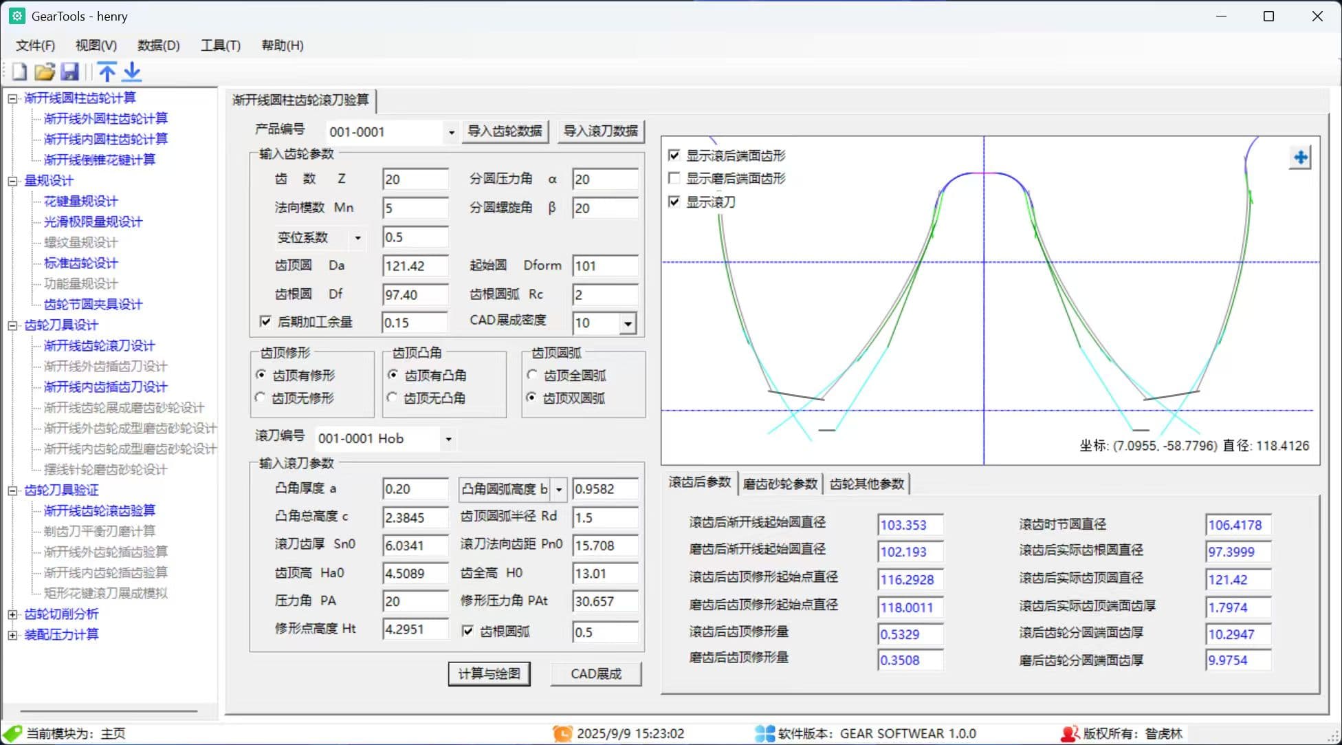Open the 工具(T) menu
The height and width of the screenshot is (745, 1342).
220,45
